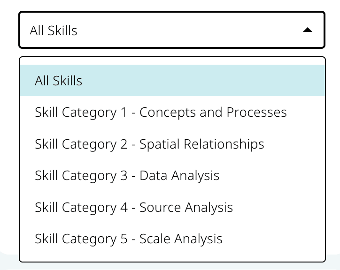Screen dimensions: 340x270
Task: Collapse the skill list using the triangle icon
Action: [308, 30]
